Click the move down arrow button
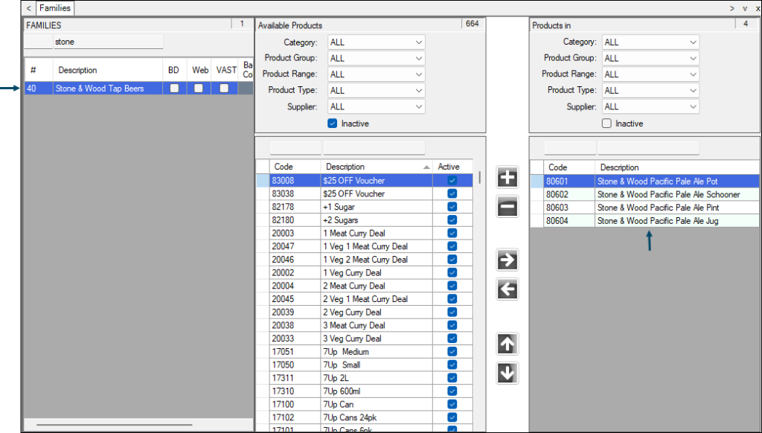This screenshot has width=762, height=433. (508, 373)
